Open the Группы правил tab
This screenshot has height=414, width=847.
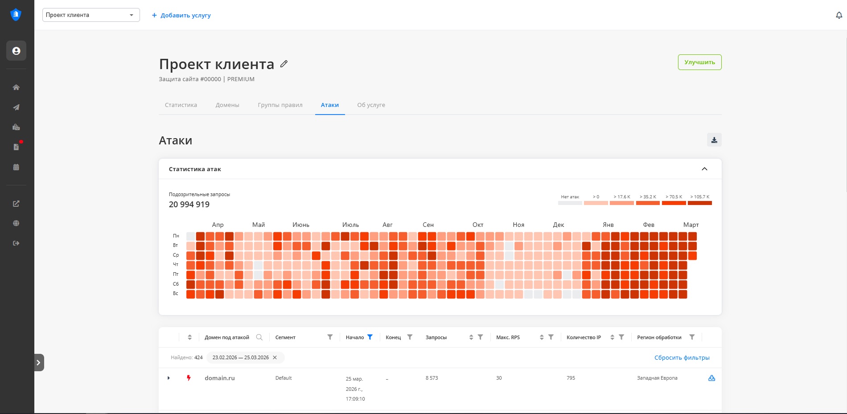pos(280,105)
